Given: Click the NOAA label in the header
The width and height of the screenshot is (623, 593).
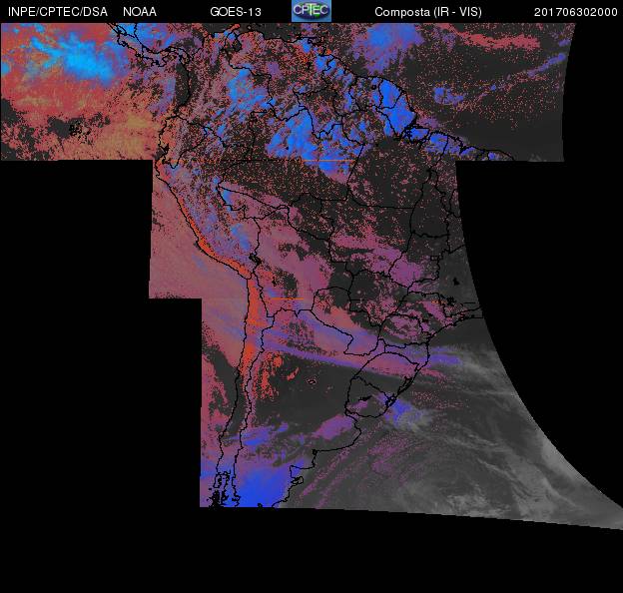Looking at the screenshot, I should [x=140, y=12].
